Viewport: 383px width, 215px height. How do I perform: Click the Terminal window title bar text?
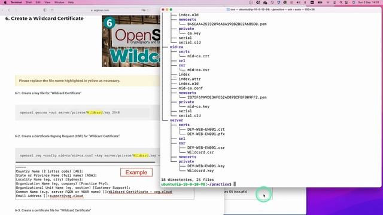[x=272, y=10]
